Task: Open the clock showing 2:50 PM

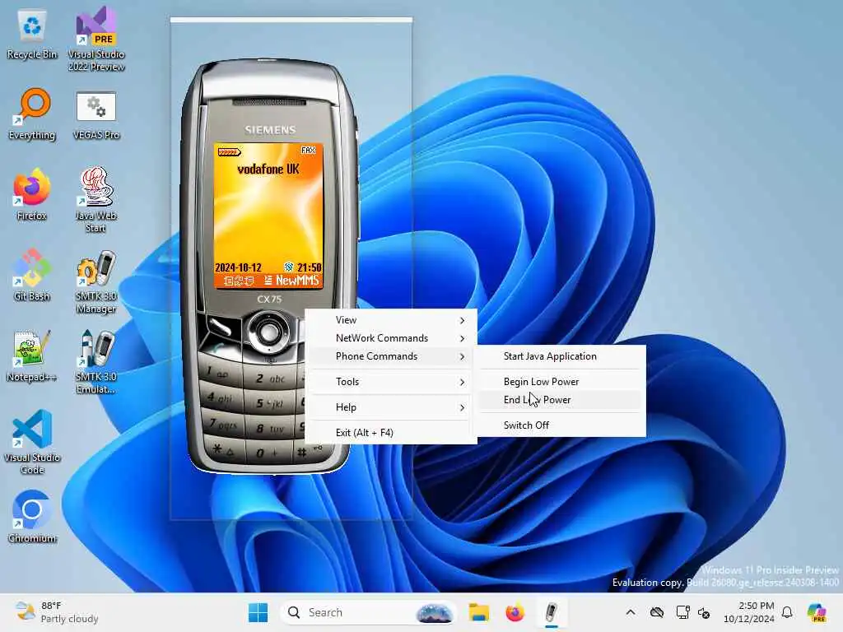Action: pos(748,612)
